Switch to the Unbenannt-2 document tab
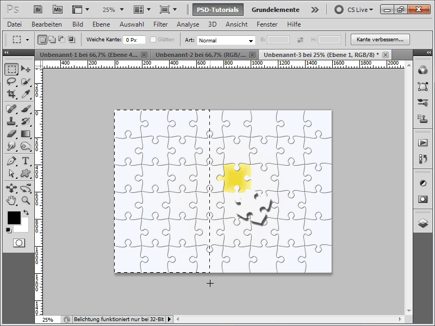The height and width of the screenshot is (326, 435). (201, 55)
